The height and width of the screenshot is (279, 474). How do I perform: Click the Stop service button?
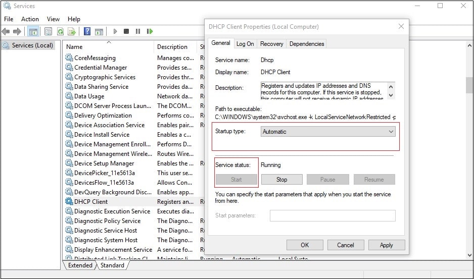tap(282, 180)
